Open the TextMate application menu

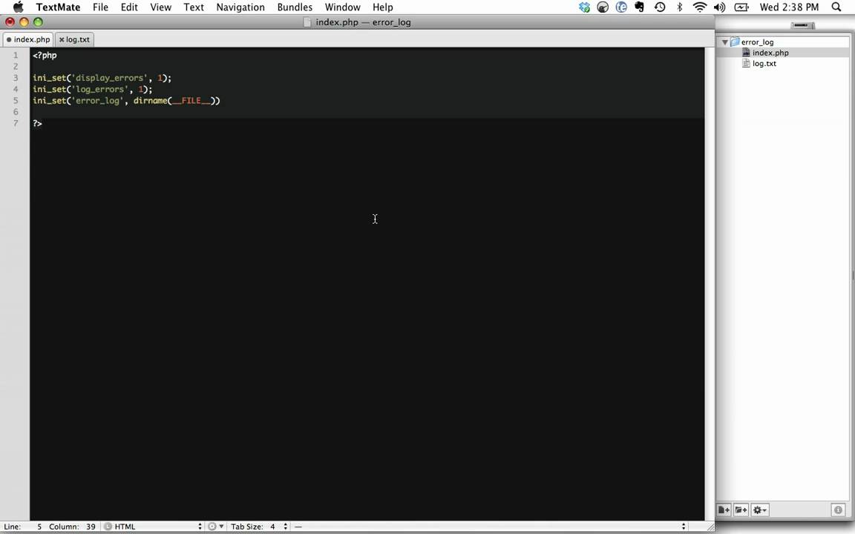tap(58, 7)
